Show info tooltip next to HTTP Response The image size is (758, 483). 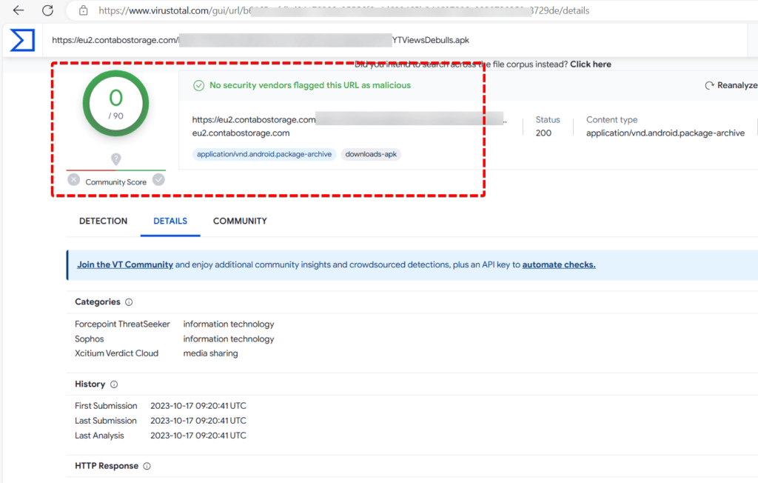click(x=147, y=466)
